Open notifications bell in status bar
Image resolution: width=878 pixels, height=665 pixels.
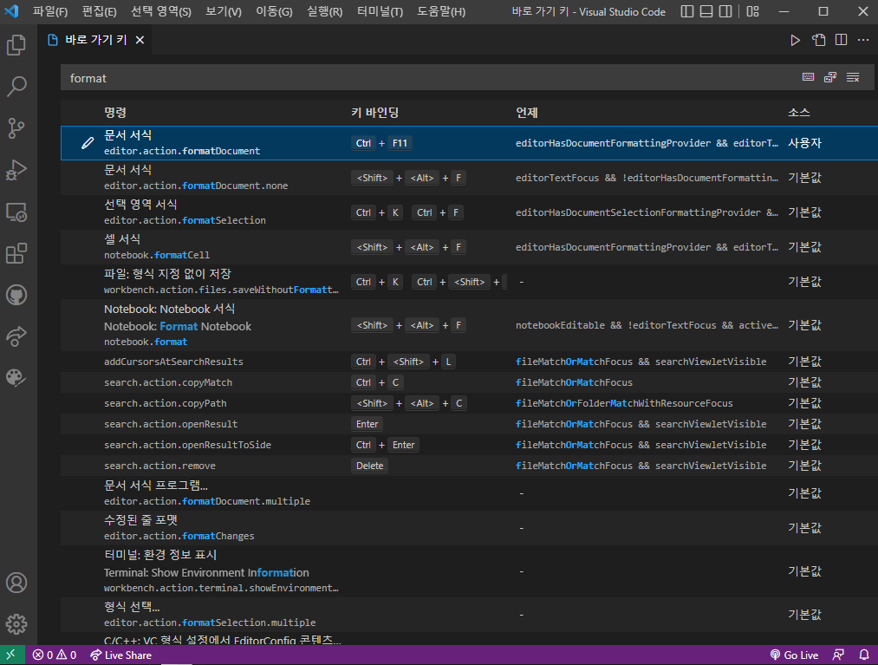(864, 655)
